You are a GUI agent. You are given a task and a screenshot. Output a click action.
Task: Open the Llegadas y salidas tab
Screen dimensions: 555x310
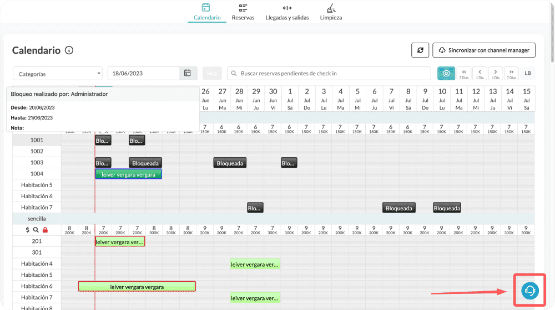pos(287,12)
